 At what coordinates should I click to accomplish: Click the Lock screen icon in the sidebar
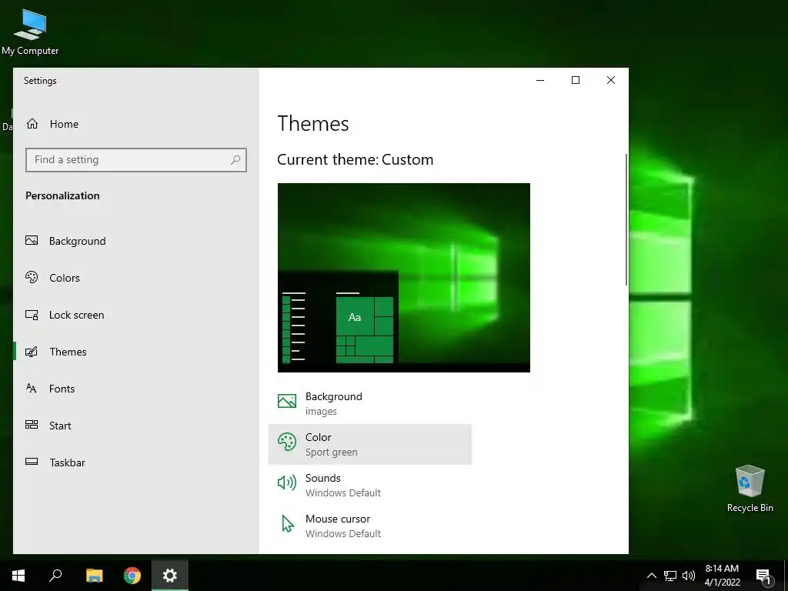(32, 315)
